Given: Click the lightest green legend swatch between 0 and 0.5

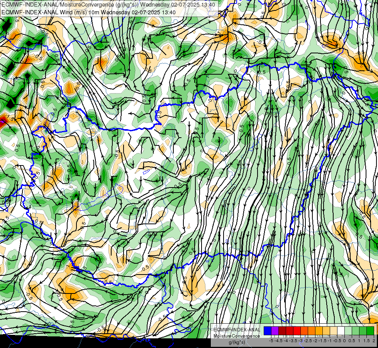Looking at the screenshot, I should point(348,331).
